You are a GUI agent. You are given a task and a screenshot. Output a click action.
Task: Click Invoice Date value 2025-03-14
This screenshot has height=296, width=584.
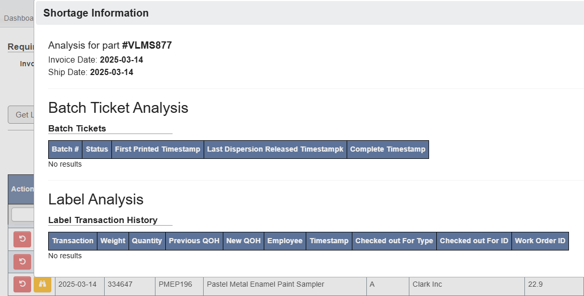pyautogui.click(x=121, y=60)
